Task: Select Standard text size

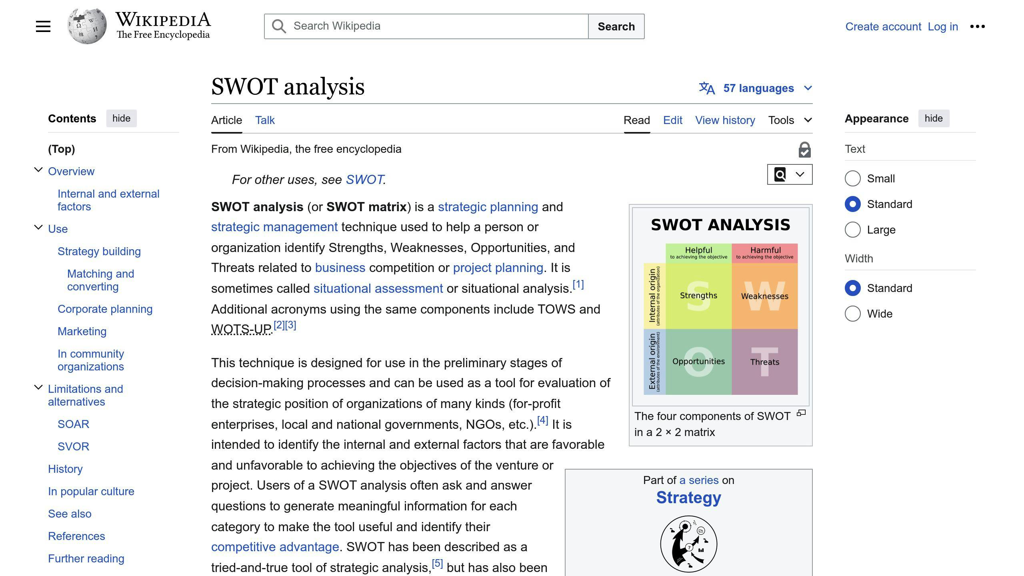Action: tap(852, 204)
